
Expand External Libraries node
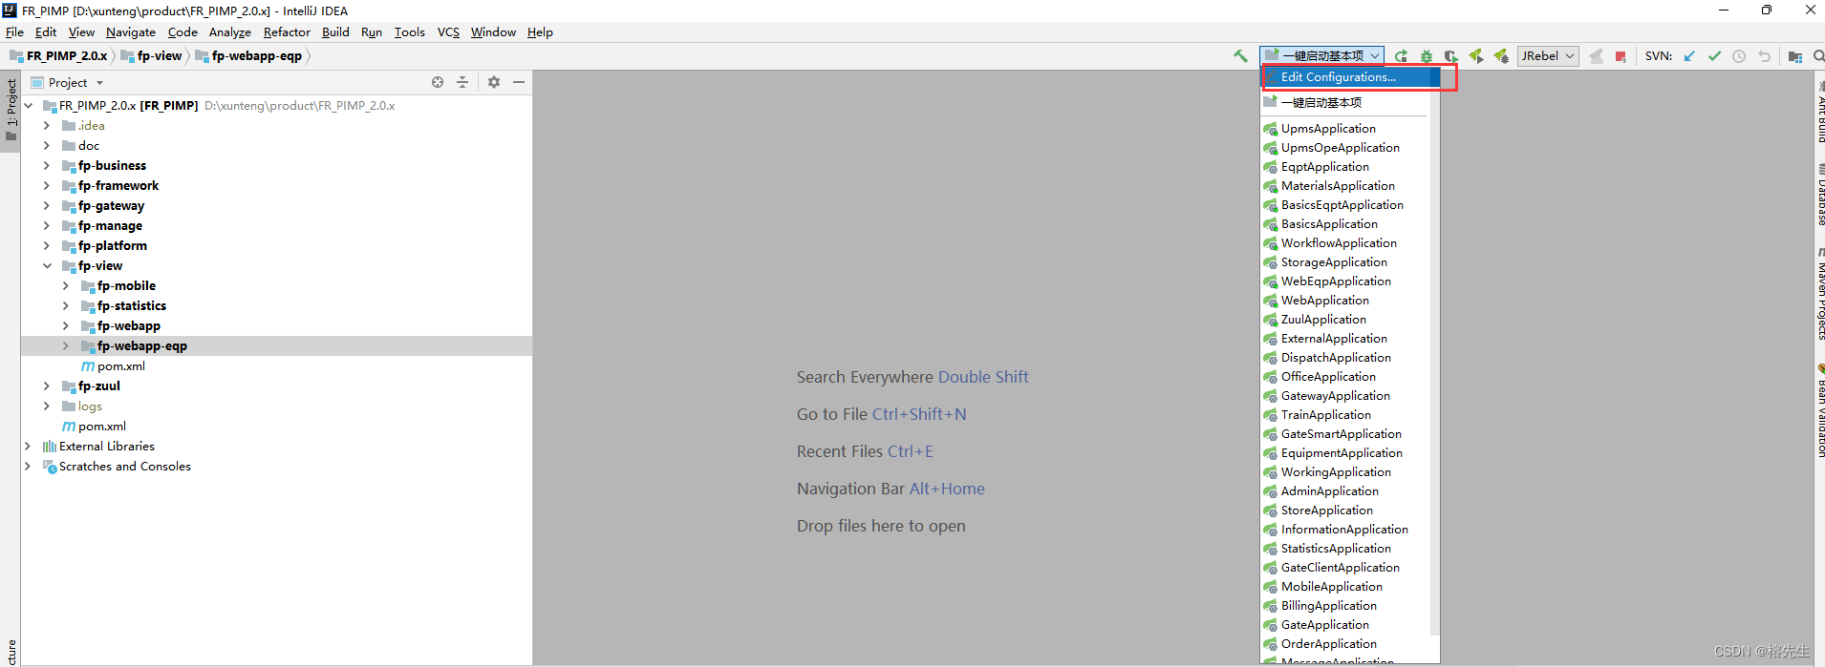(x=27, y=447)
